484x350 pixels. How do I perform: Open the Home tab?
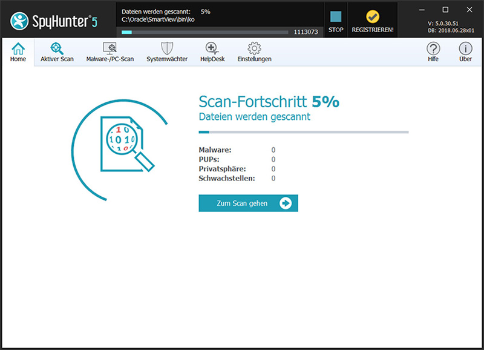click(x=18, y=52)
